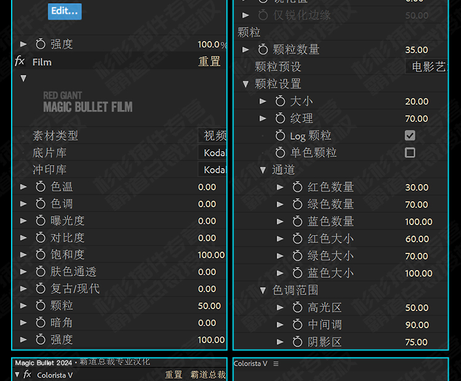Viewport: 461px width, 381px height.
Task: Toggle 颗粒数量 stopwatch animation
Action: 263,49
